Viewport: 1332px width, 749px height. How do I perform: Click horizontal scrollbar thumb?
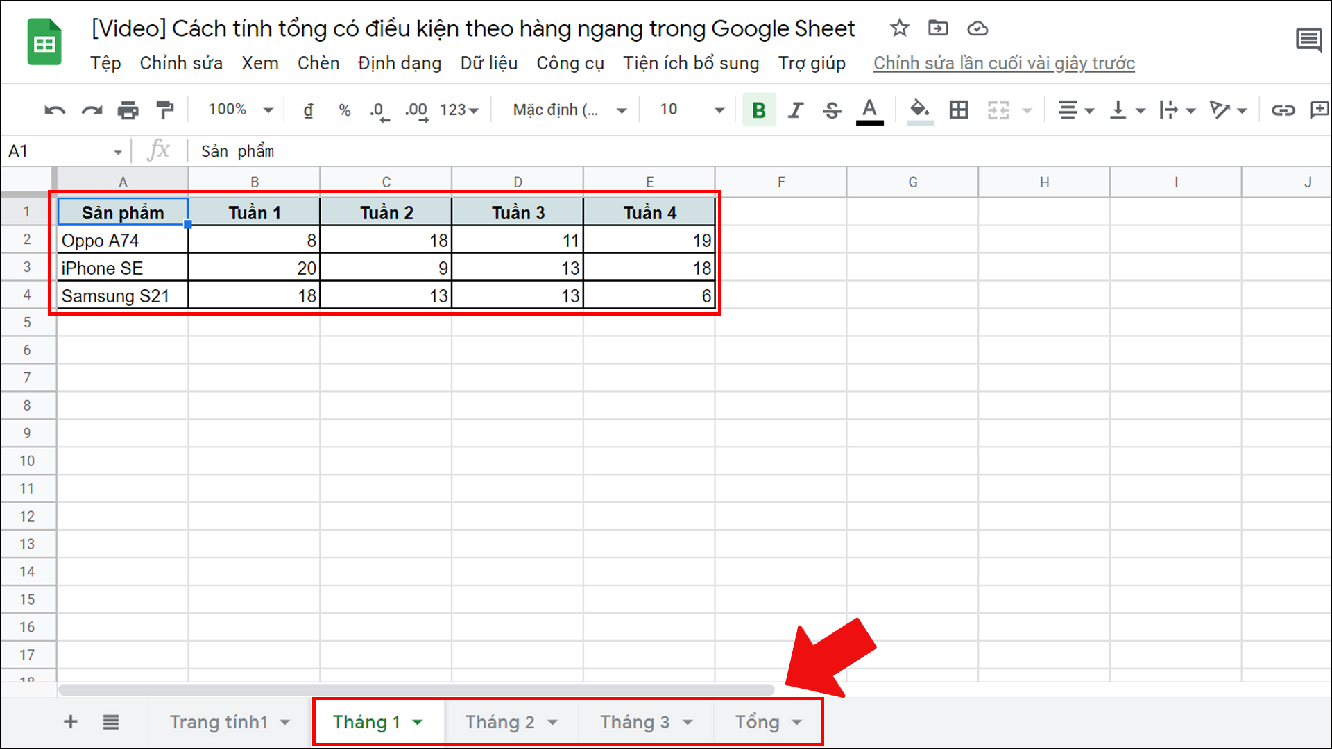tap(416, 689)
